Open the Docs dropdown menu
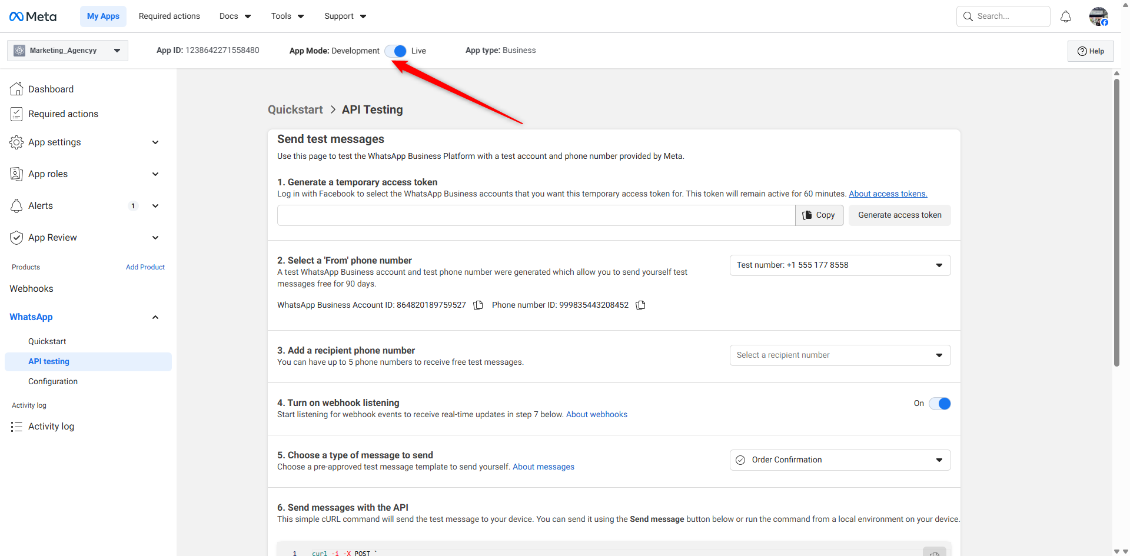The image size is (1130, 556). [235, 16]
